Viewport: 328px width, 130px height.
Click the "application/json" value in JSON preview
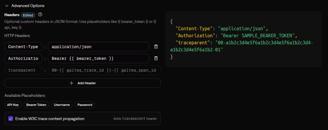pyautogui.click(x=242, y=28)
